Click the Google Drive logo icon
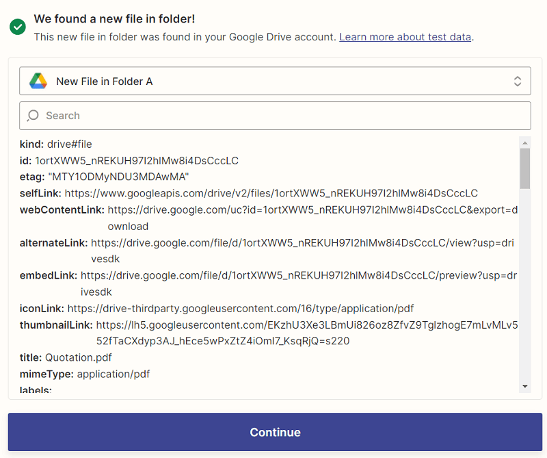This screenshot has height=458, width=547. (38, 81)
